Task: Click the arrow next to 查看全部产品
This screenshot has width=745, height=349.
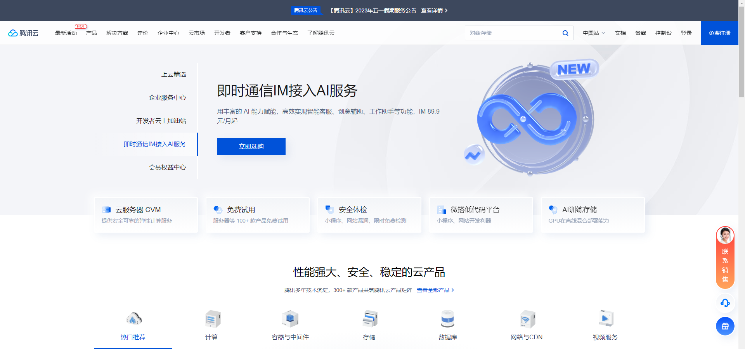Action: point(452,290)
